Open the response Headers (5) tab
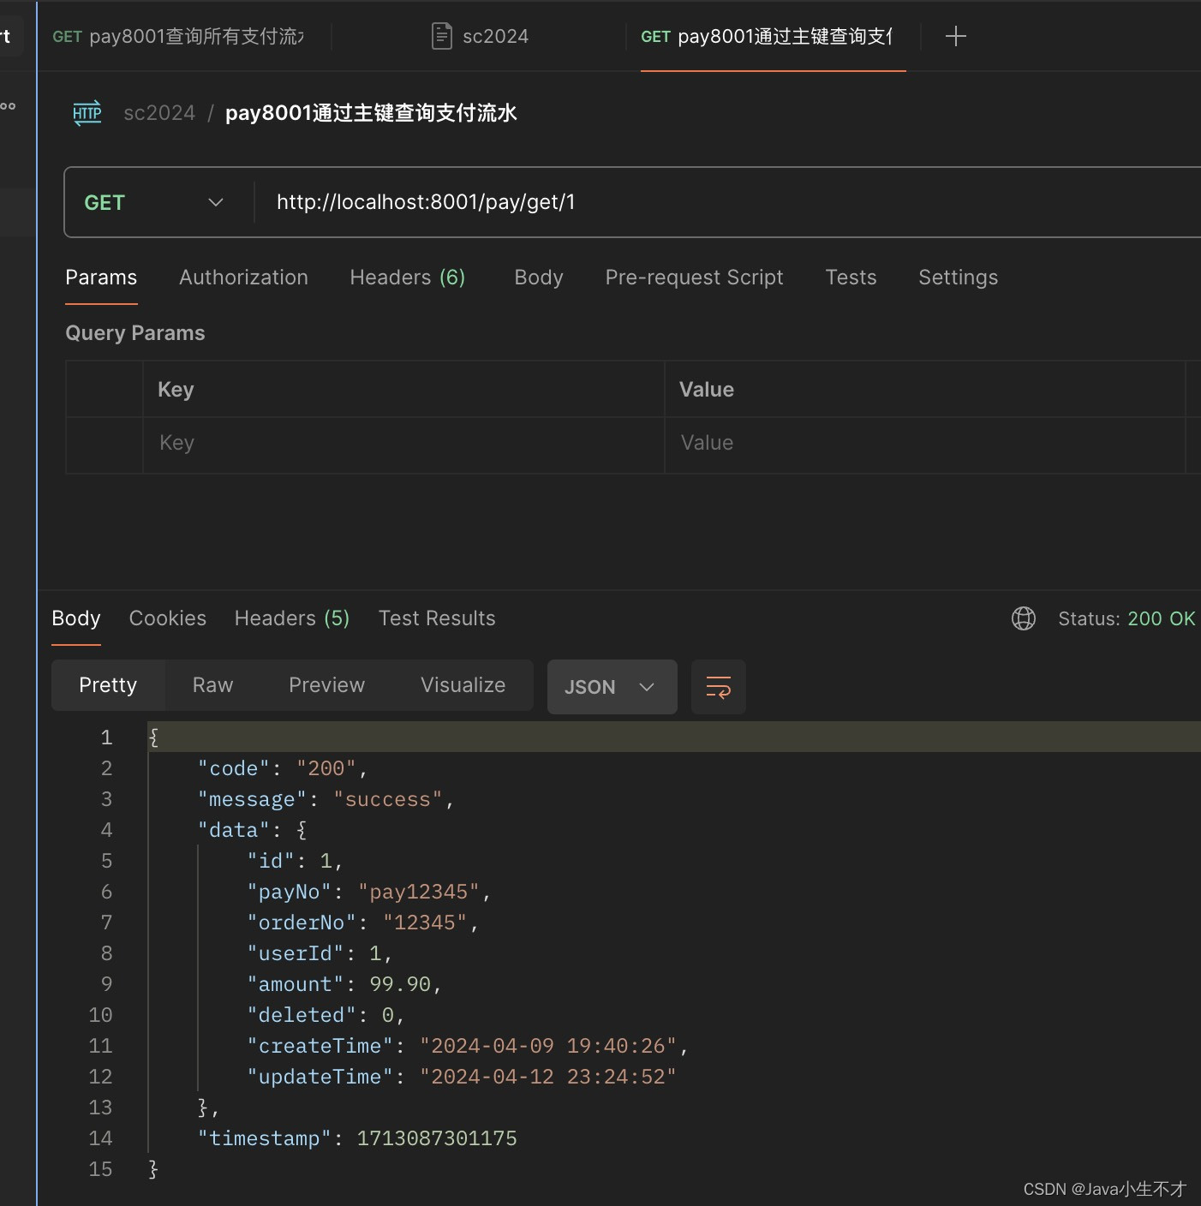This screenshot has height=1206, width=1201. point(292,618)
